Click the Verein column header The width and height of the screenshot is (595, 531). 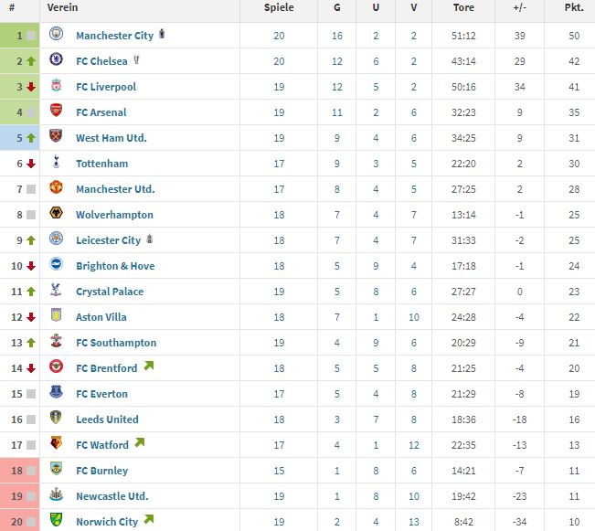tap(63, 7)
